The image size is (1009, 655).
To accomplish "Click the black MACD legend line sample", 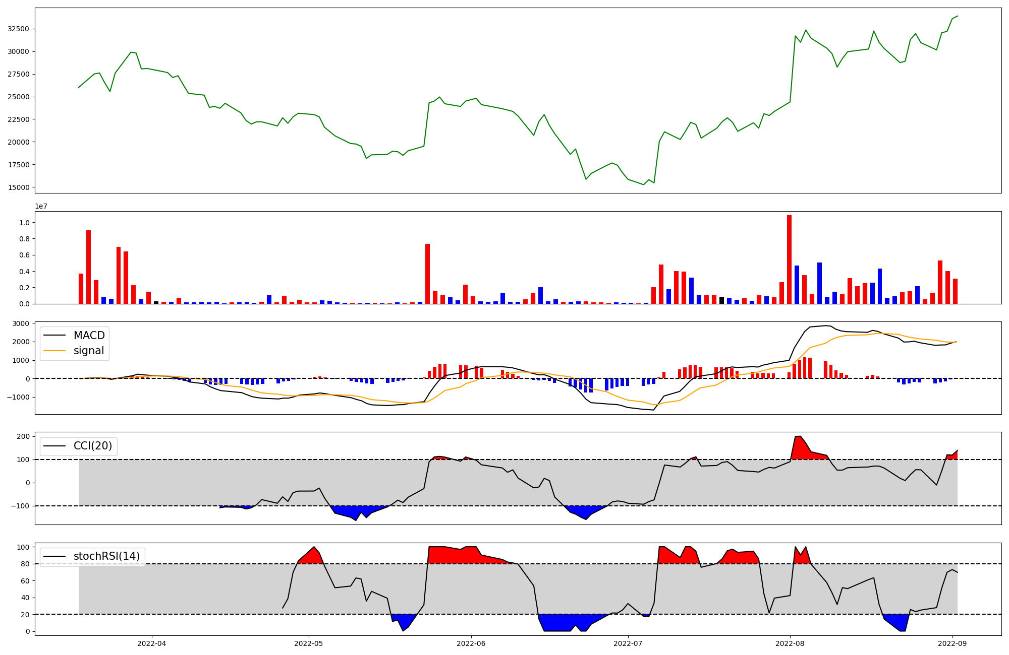I will tap(54, 336).
